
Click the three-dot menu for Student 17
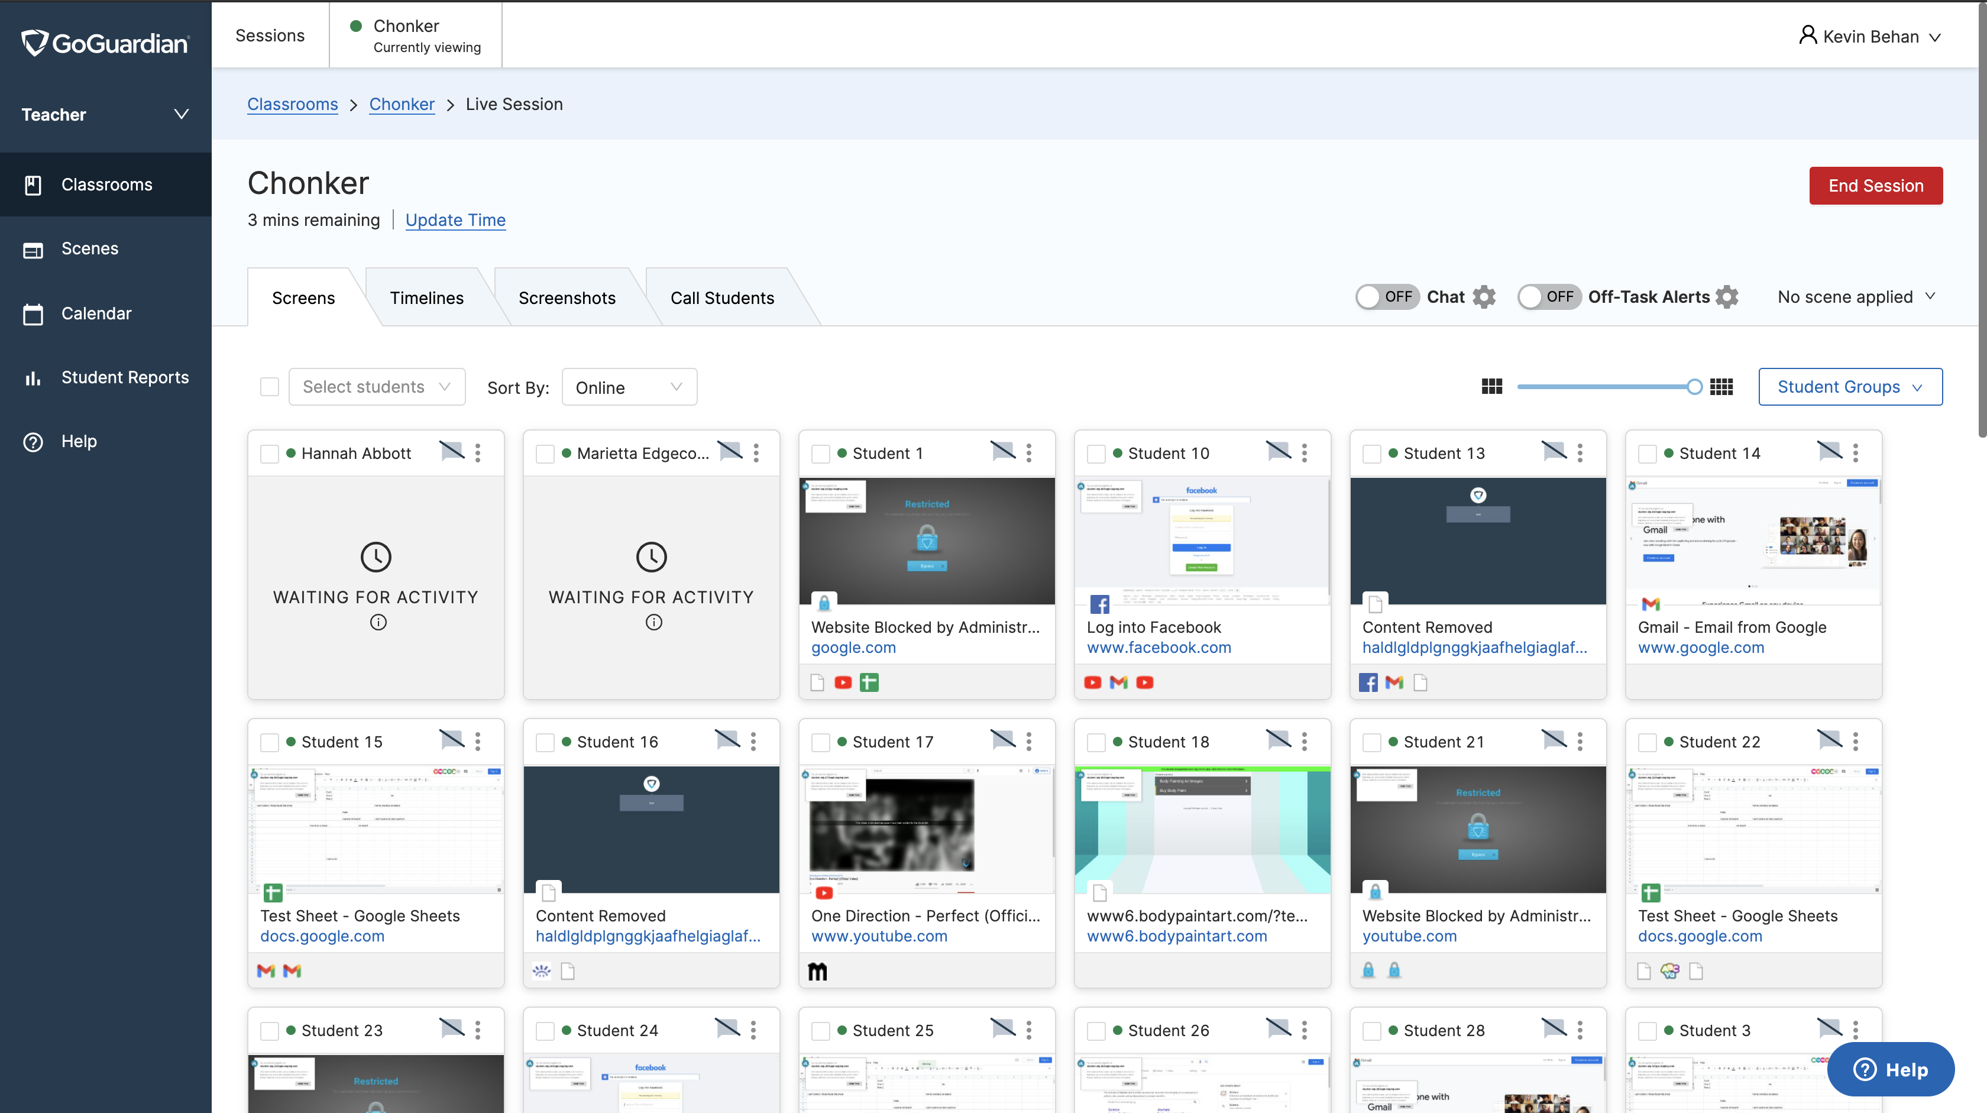(1029, 740)
